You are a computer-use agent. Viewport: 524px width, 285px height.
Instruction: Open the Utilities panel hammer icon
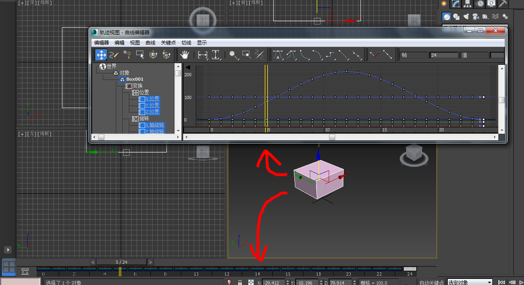click(x=503, y=4)
